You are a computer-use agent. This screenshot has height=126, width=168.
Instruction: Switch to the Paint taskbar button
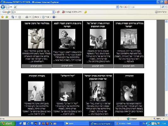[x=127, y=124]
